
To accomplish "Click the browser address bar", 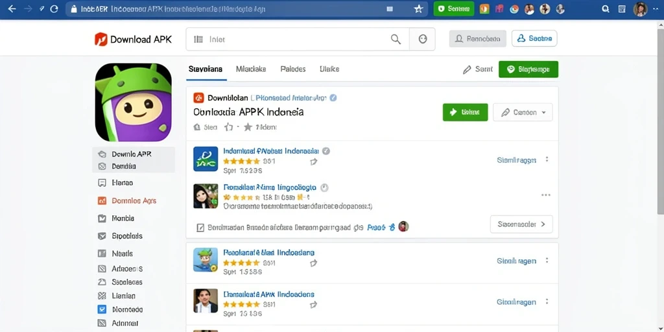I will click(x=246, y=9).
